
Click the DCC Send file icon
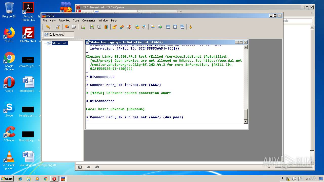click(114, 27)
